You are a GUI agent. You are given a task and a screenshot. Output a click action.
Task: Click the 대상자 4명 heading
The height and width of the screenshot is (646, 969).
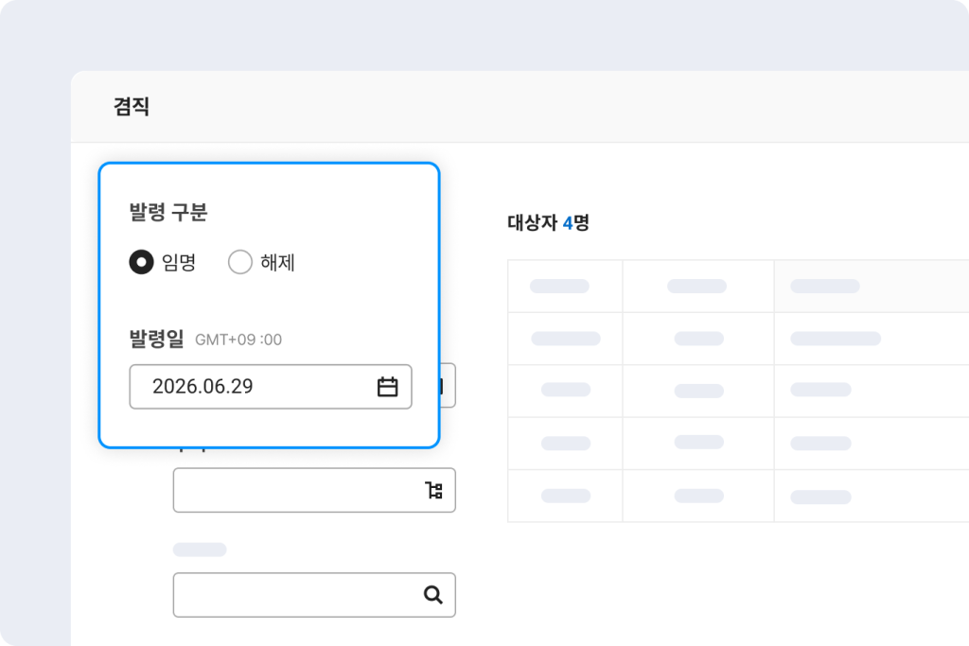coord(548,223)
